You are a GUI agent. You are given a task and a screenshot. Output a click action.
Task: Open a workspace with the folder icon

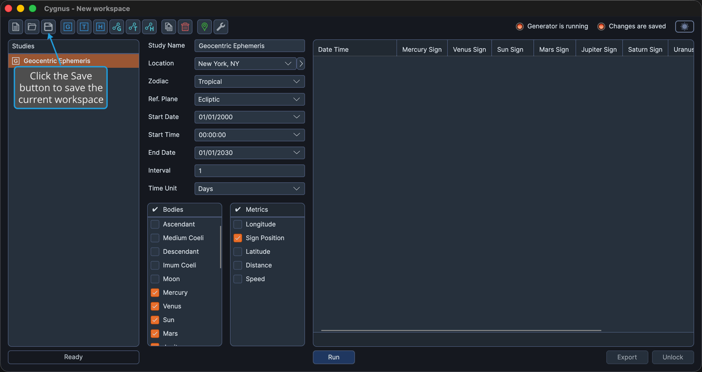tap(32, 27)
